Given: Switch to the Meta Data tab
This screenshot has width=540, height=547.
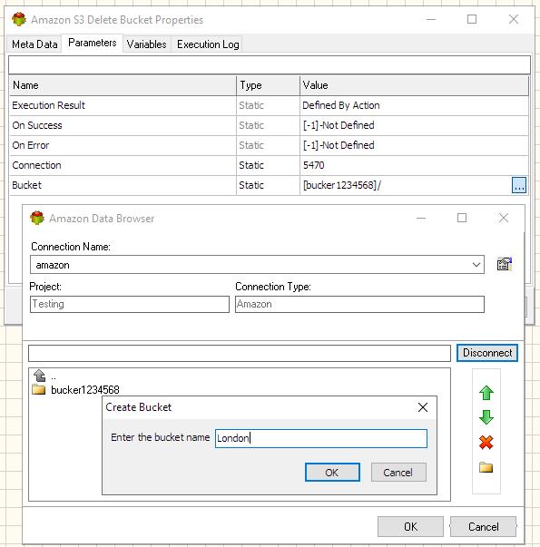Looking at the screenshot, I should (x=34, y=44).
